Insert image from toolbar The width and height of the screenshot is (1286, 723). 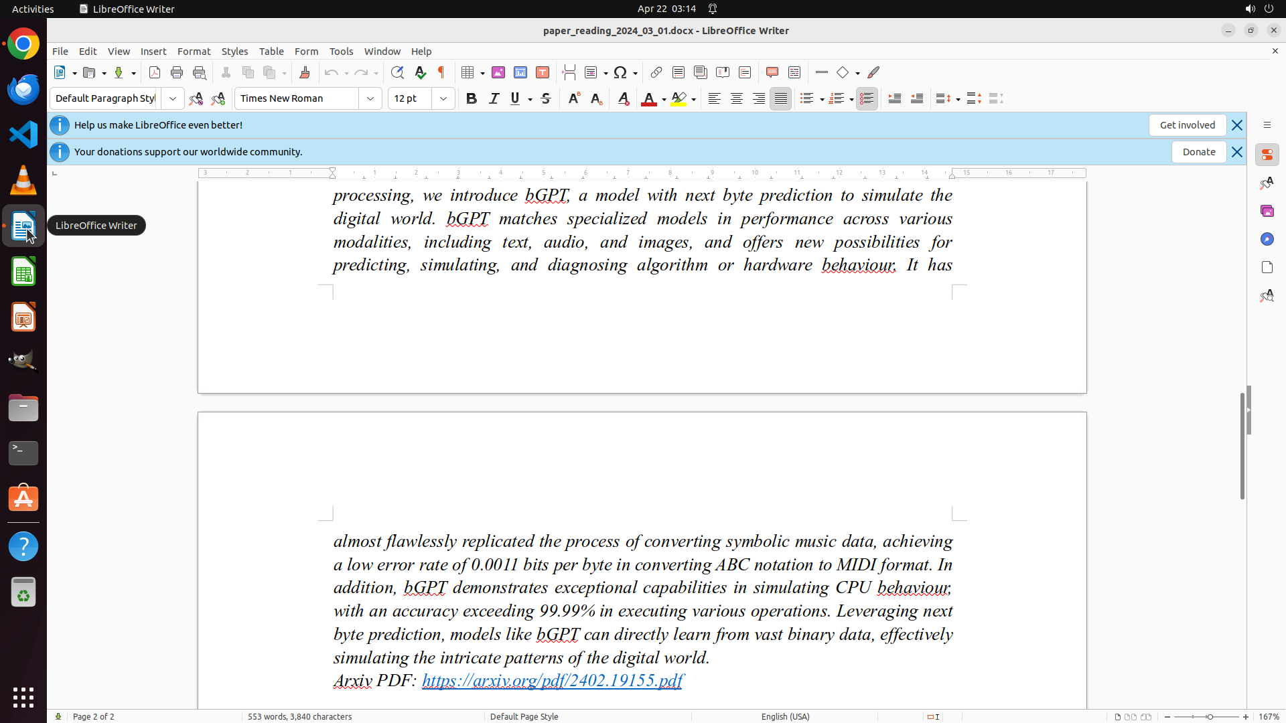(x=498, y=72)
